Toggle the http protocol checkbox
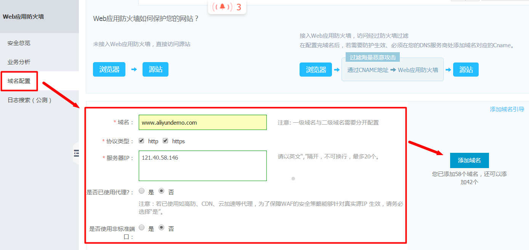 (x=141, y=141)
